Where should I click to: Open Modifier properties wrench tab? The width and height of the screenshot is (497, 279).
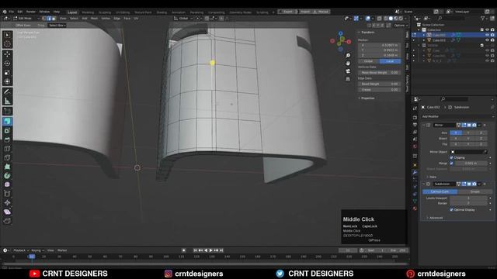(415, 172)
